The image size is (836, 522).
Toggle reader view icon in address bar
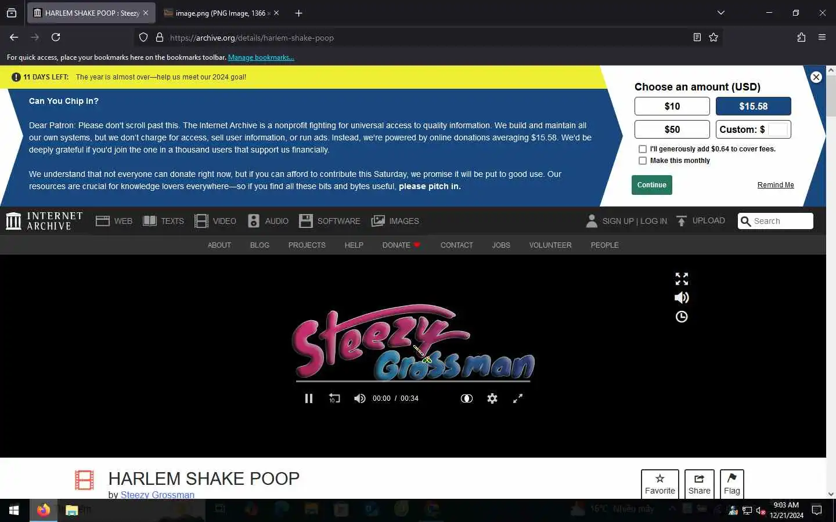click(x=697, y=37)
